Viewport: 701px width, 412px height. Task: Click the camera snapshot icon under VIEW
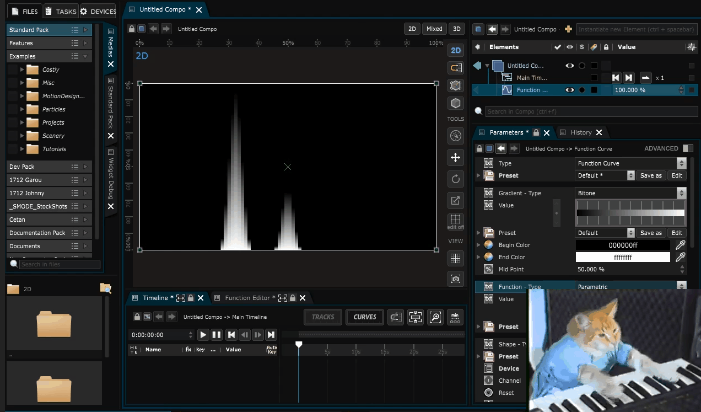tap(456, 279)
